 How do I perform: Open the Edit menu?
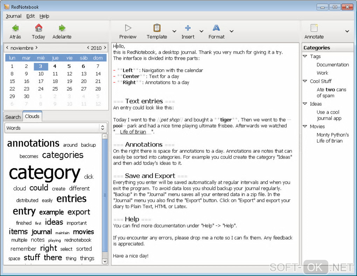coord(30,16)
